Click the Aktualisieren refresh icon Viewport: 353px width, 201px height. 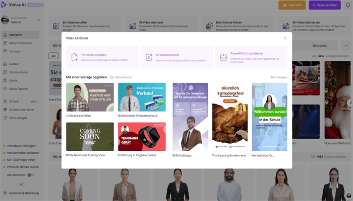tap(111, 77)
